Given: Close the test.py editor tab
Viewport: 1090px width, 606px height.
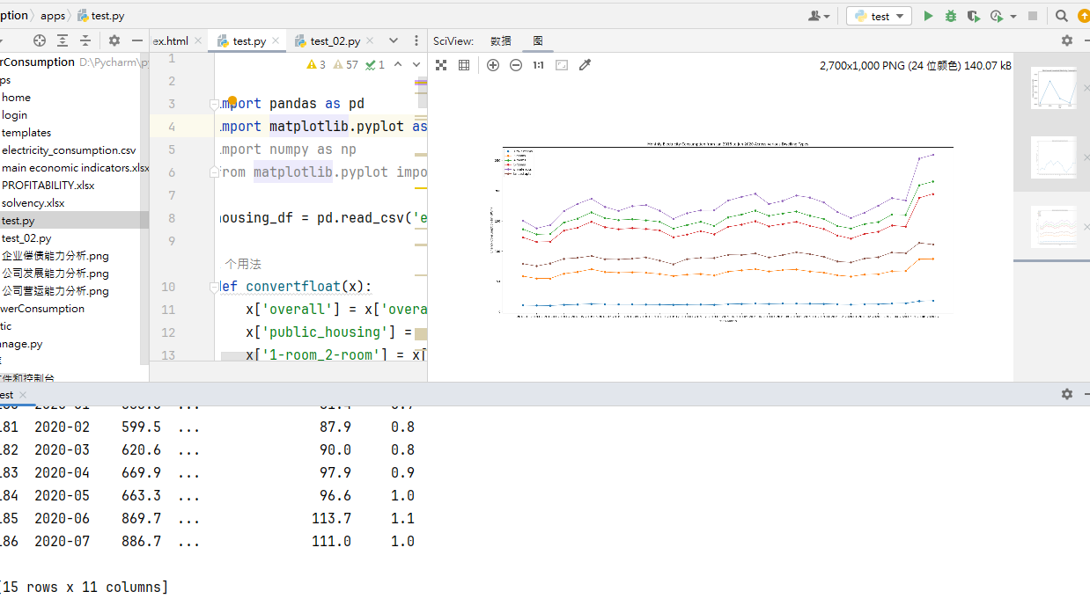Looking at the screenshot, I should 276,40.
